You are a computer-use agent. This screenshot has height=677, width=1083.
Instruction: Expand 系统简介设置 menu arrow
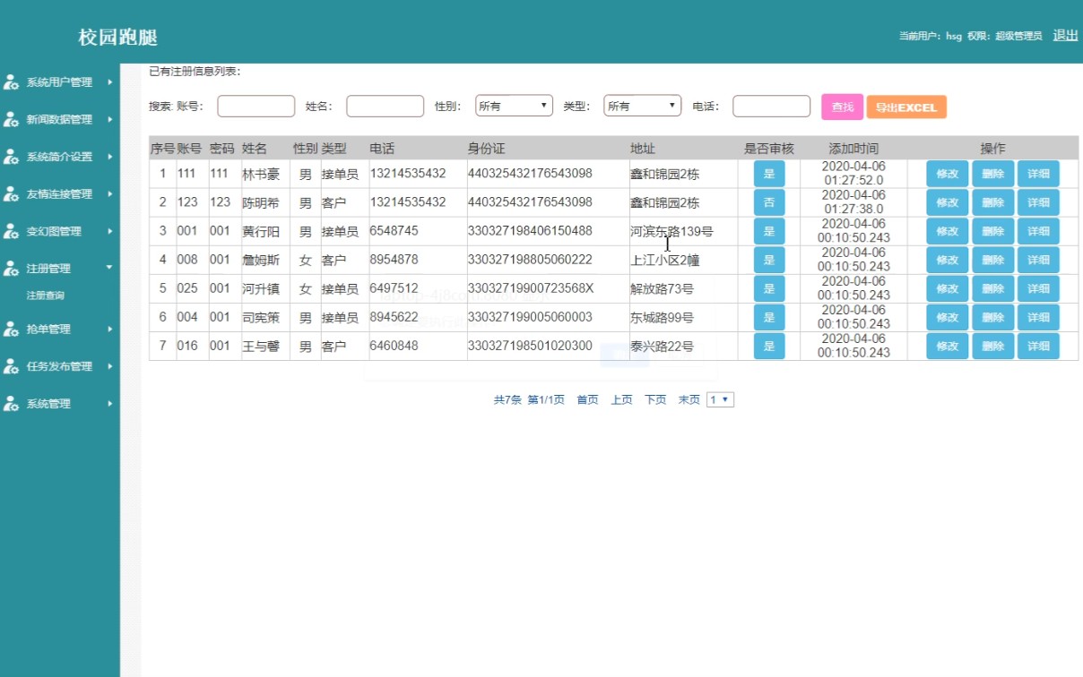click(109, 157)
